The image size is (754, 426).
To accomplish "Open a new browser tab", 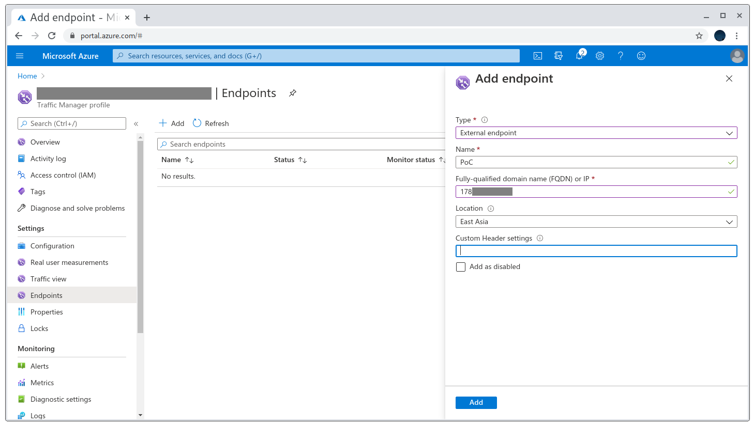I will pyautogui.click(x=147, y=18).
